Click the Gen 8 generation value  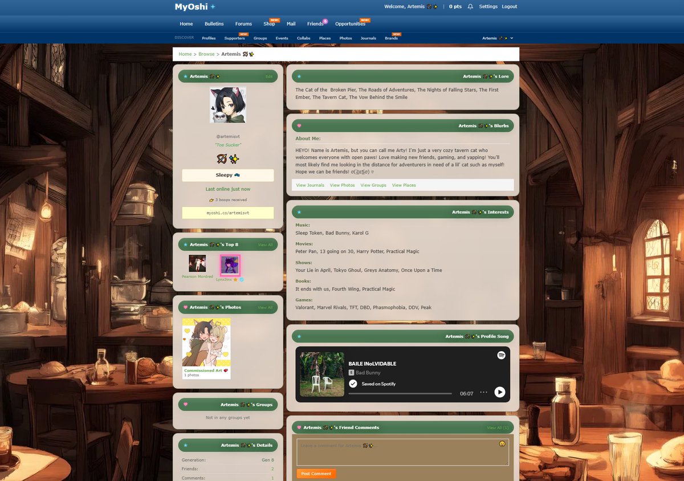click(268, 460)
